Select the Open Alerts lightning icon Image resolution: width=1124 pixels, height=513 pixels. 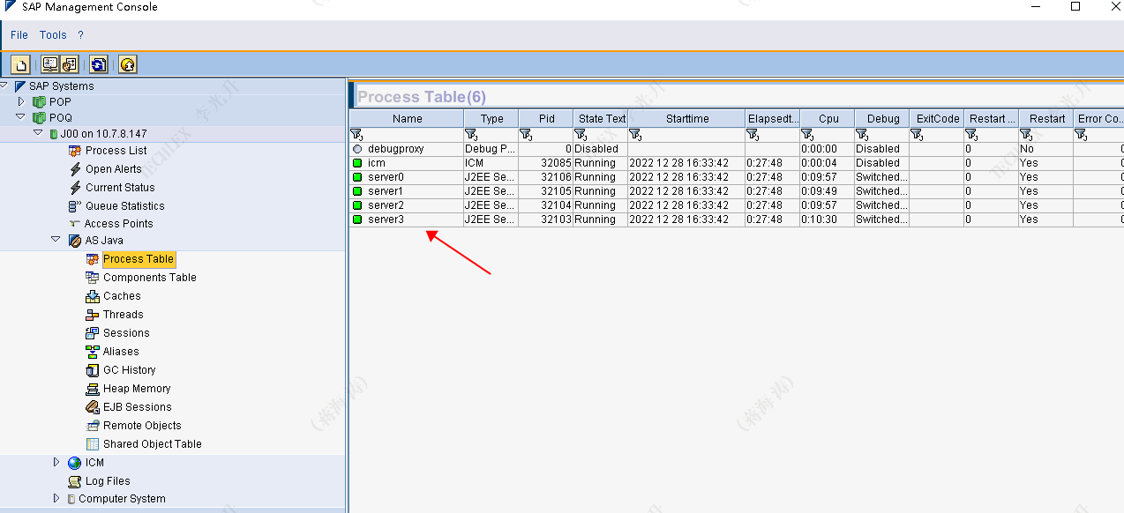click(x=76, y=169)
